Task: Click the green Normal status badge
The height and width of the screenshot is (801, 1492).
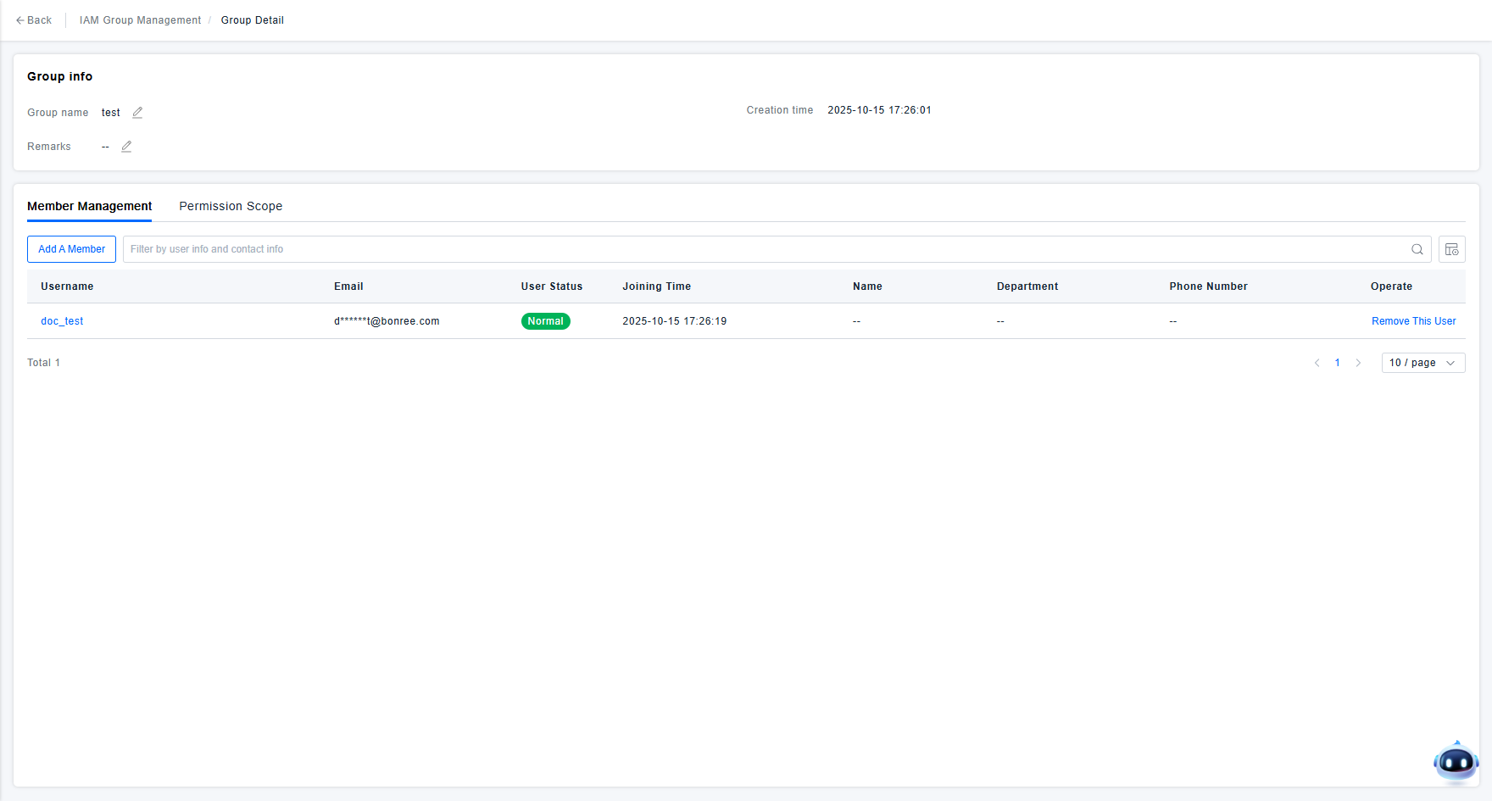Action: point(545,321)
